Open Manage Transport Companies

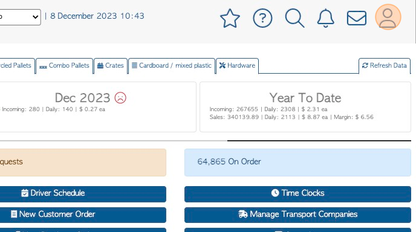click(297, 214)
